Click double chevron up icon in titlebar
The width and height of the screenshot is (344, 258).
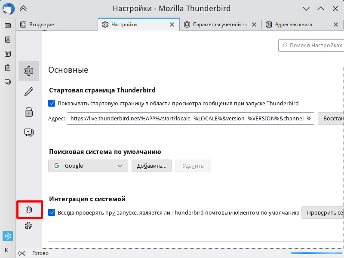coord(23,9)
